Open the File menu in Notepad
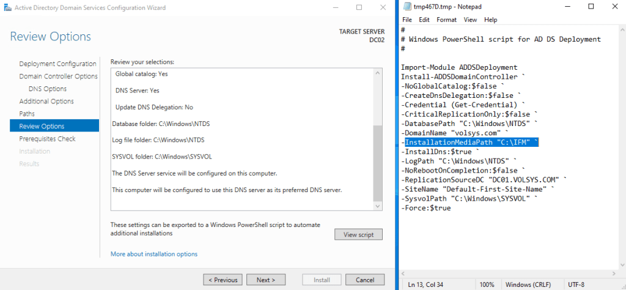The width and height of the screenshot is (626, 290). click(x=407, y=20)
